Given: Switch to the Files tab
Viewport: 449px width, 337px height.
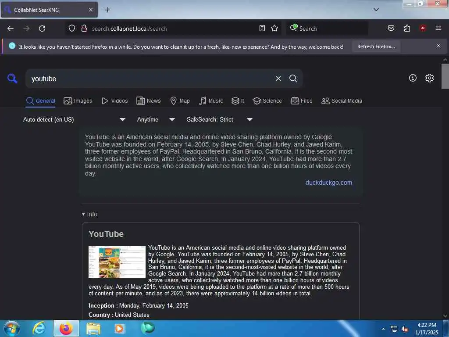Looking at the screenshot, I should click(301, 101).
